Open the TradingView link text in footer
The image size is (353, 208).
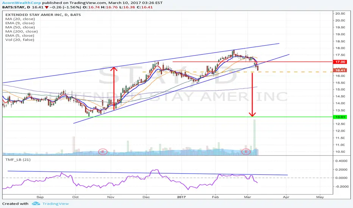click(x=56, y=204)
